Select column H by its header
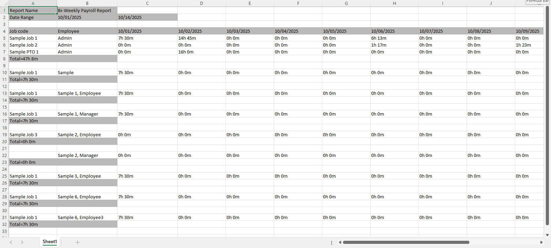This screenshot has height=248, width=551. tap(394, 3)
